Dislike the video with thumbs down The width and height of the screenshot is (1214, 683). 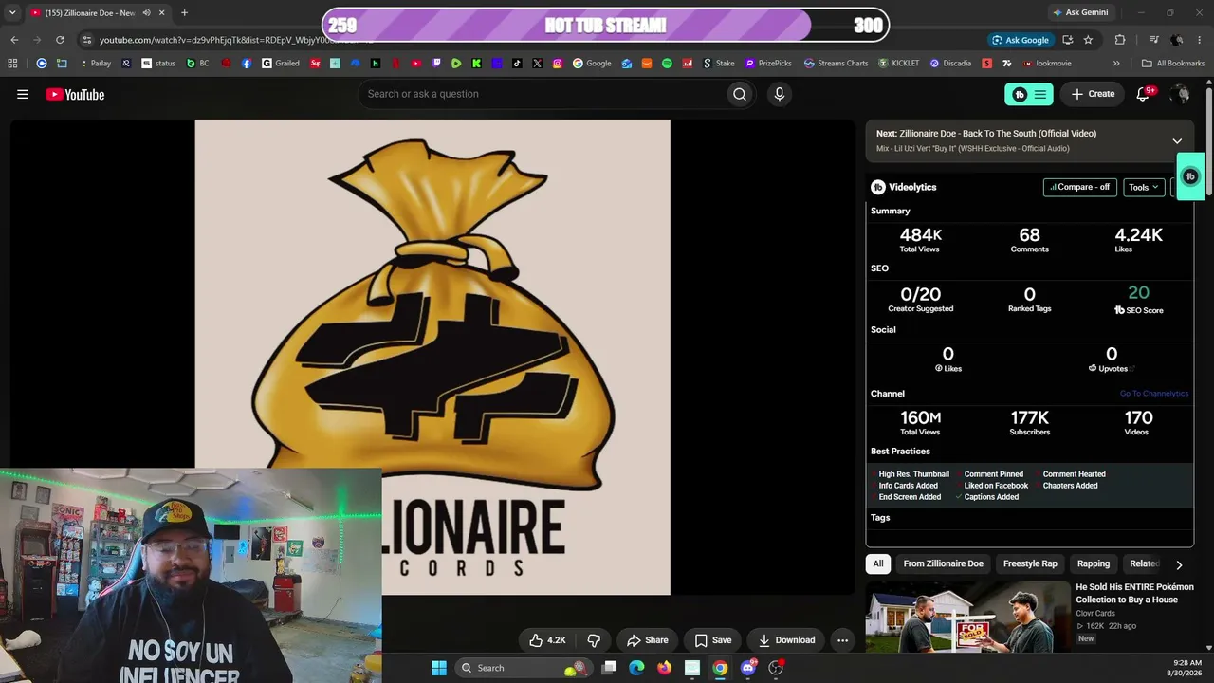(x=594, y=640)
